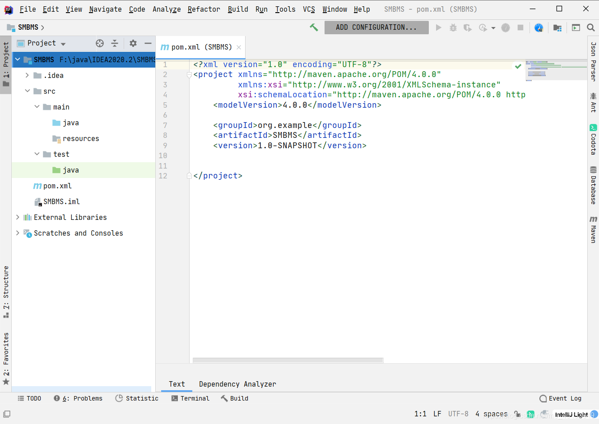Open Project panel settings gear
599x424 pixels.
tap(133, 43)
